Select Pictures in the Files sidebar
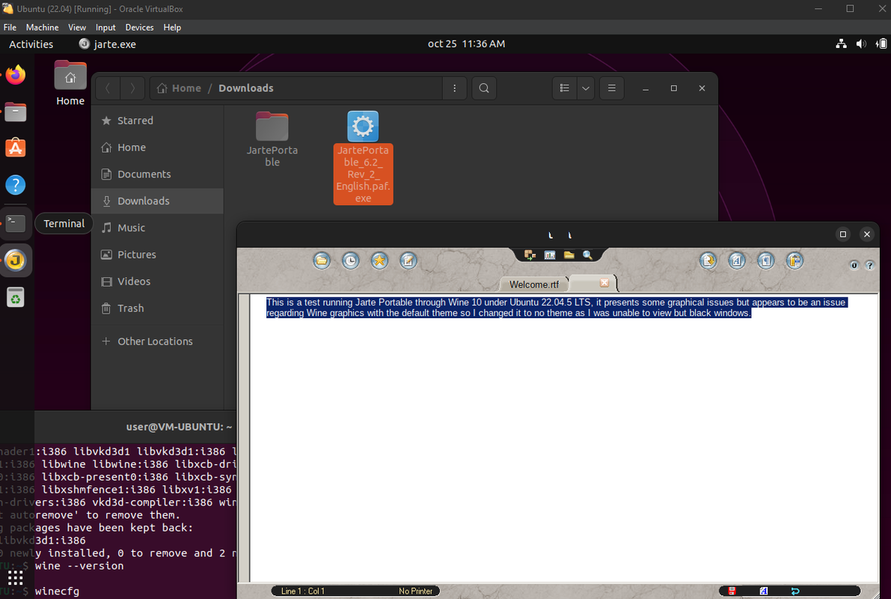Screen dimensions: 891x599 157,255
